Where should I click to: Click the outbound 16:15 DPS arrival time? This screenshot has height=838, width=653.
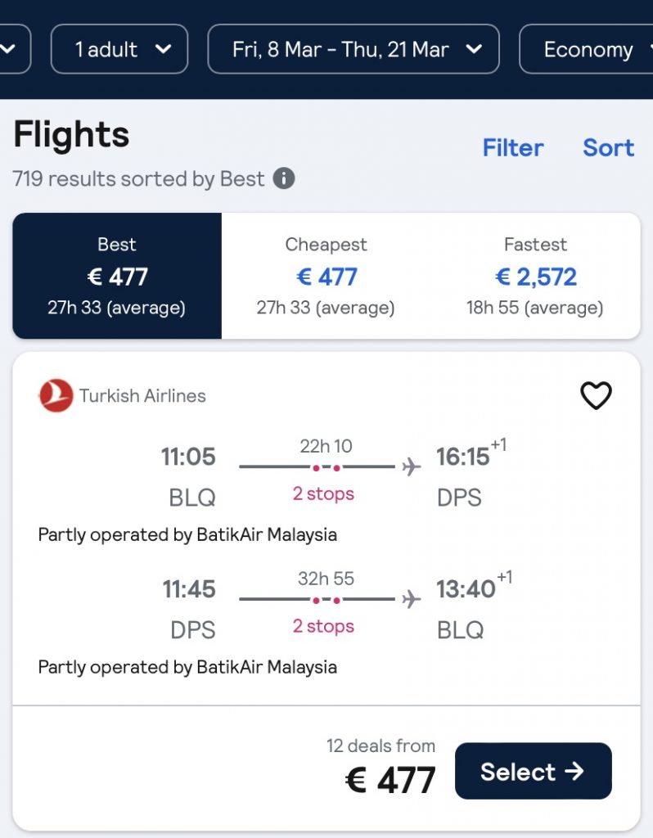pos(463,457)
